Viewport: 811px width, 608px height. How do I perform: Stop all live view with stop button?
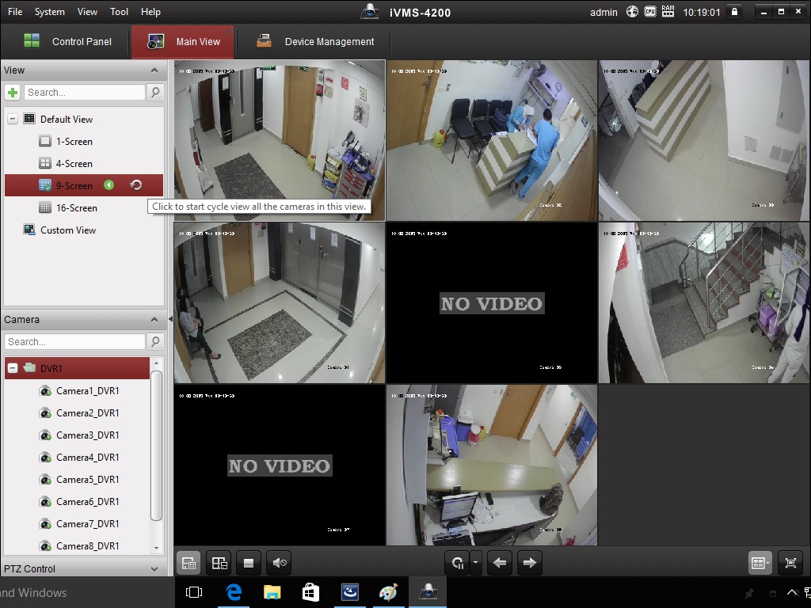click(248, 563)
